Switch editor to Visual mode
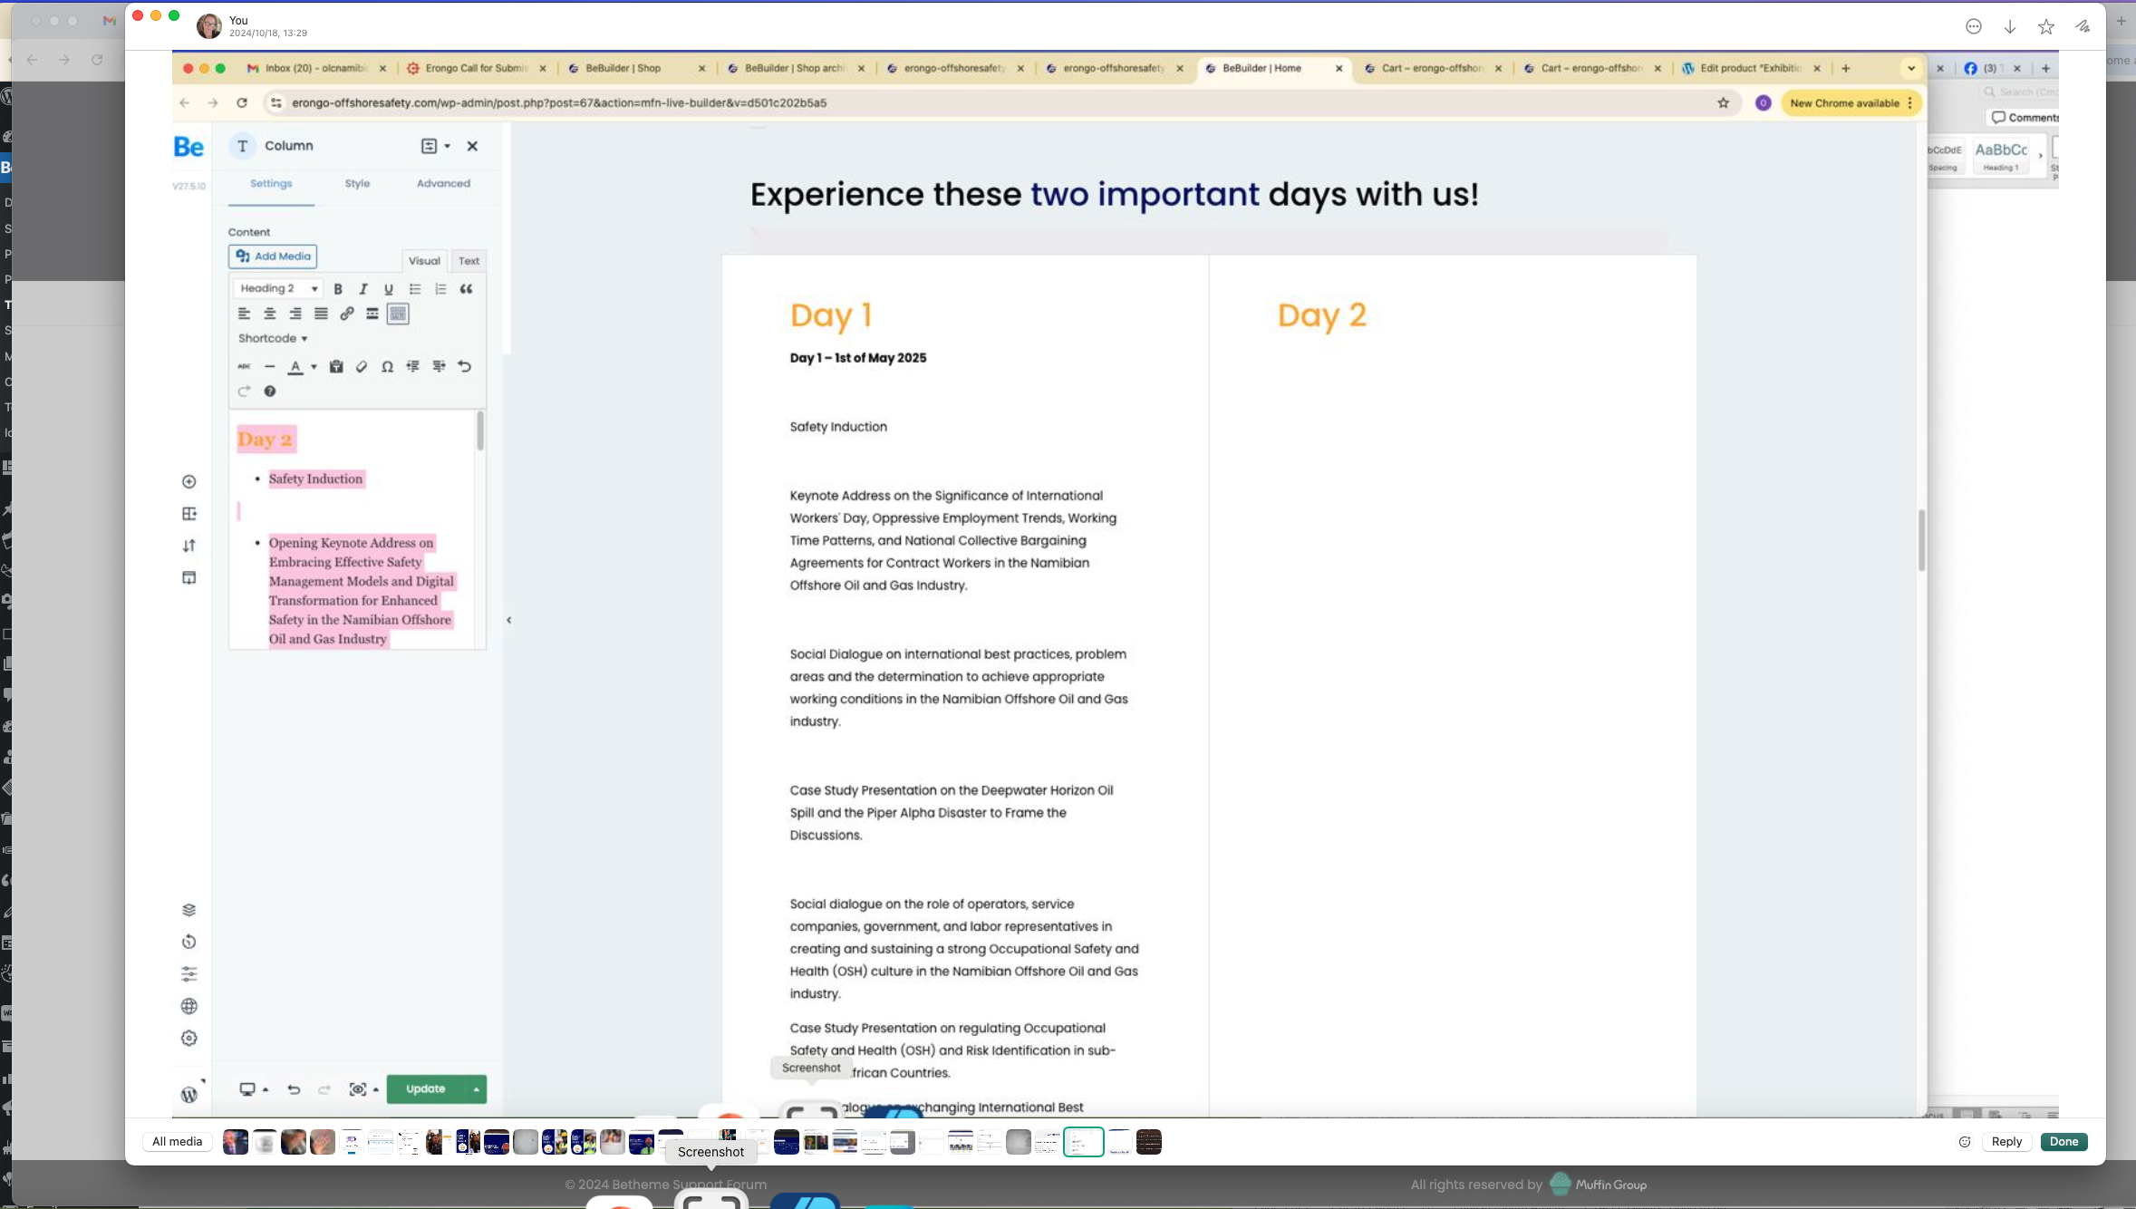The image size is (2136, 1209). 424,261
